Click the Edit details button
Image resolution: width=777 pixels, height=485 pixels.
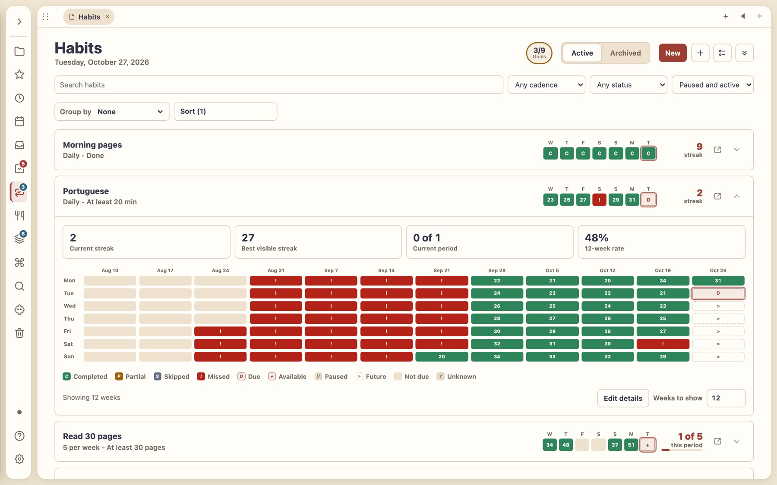click(623, 398)
